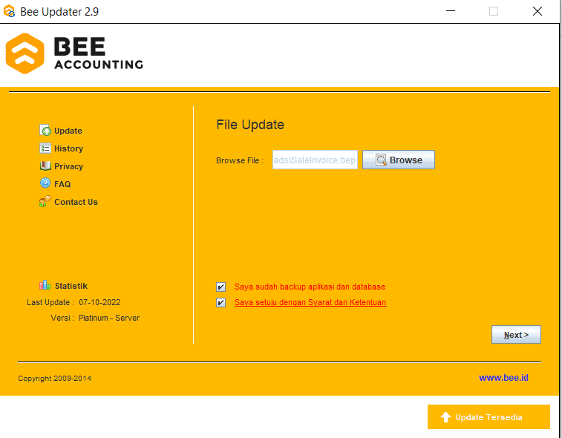Toggle 'Saya setuju dengan Syarat' checkbox
Screen dimensions: 562x438
click(x=220, y=302)
